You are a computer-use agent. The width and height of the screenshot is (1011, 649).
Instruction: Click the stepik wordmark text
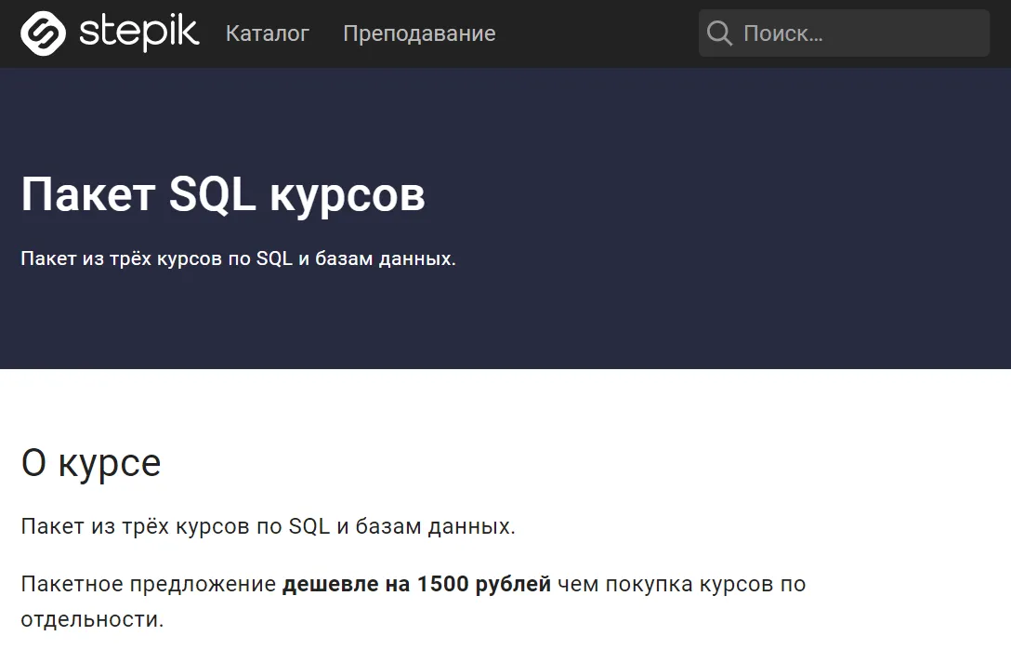(x=138, y=33)
